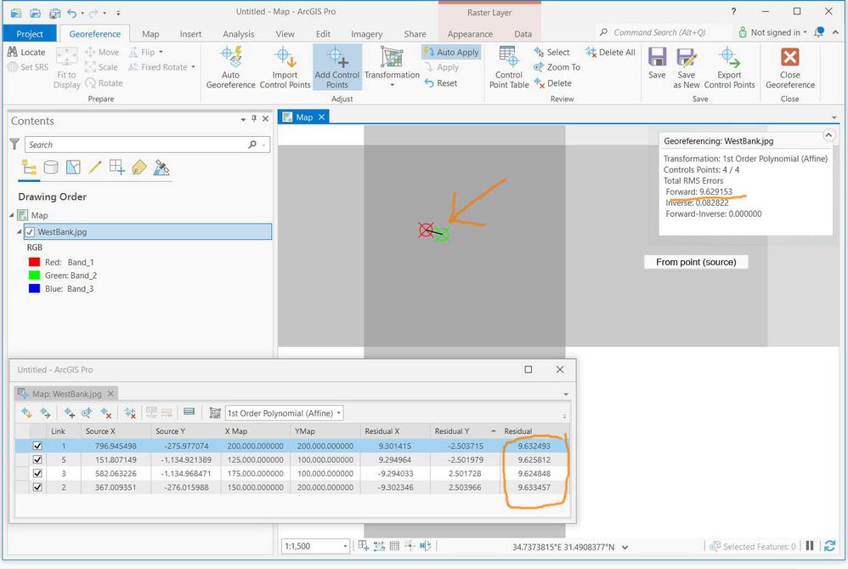Click the blue Band_3 color swatch
Screen dimensions: 848x569
coord(34,288)
